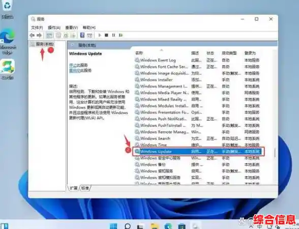This screenshot has height=229, width=299.
Task: Select the Windows Presentation Foundation row
Action: click(197, 112)
